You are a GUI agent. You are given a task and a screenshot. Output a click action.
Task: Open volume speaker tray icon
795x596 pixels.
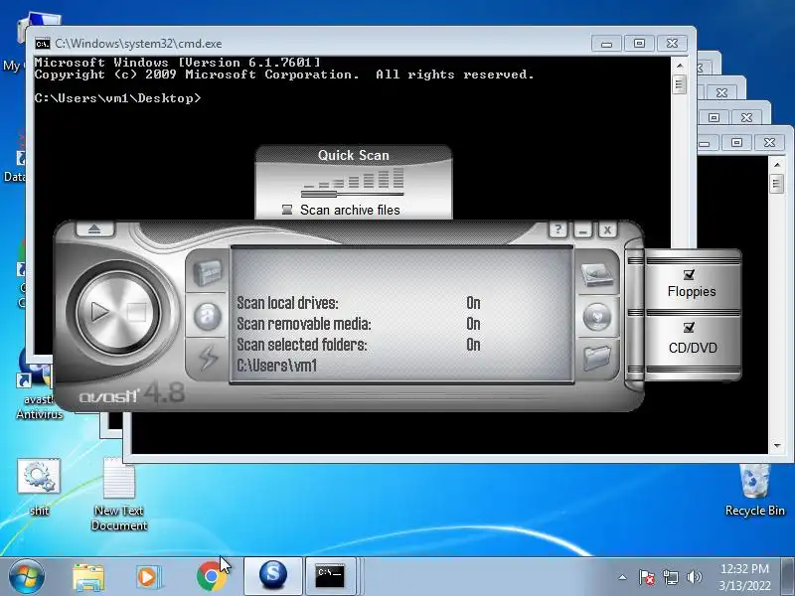click(x=694, y=577)
